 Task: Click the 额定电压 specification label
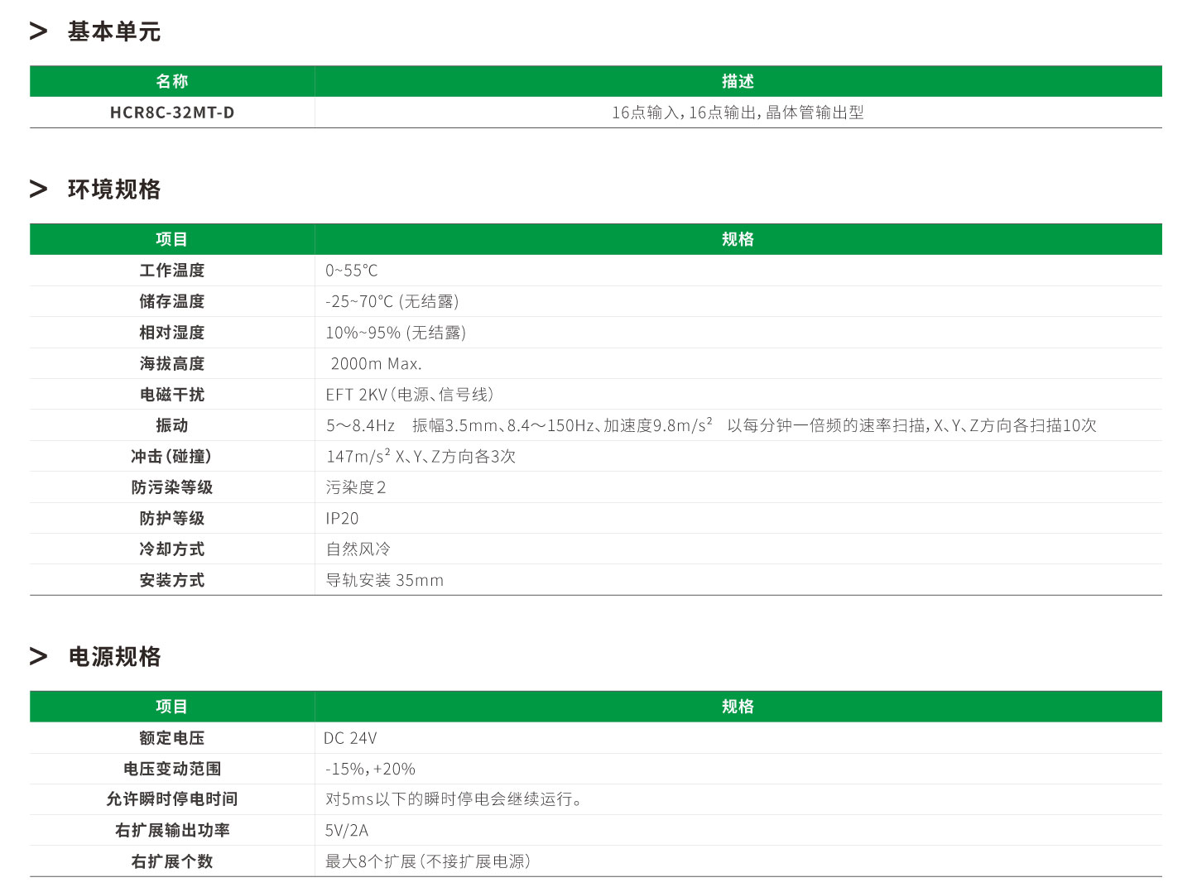(x=171, y=737)
